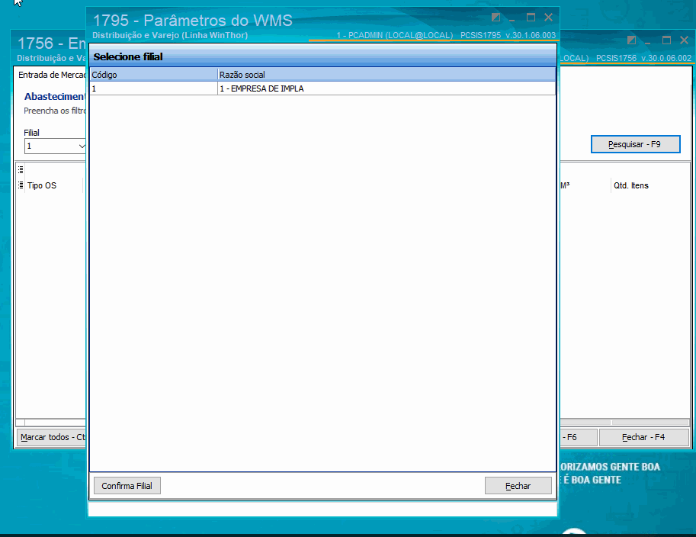Click Fechar in the Selecione filial dialog
The height and width of the screenshot is (537, 696).
pyautogui.click(x=518, y=485)
